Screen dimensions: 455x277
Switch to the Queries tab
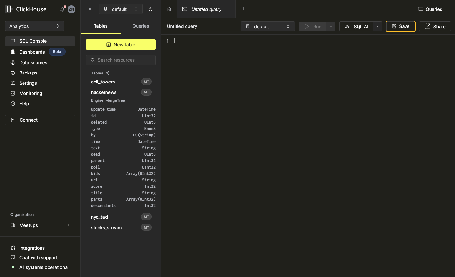(x=140, y=26)
